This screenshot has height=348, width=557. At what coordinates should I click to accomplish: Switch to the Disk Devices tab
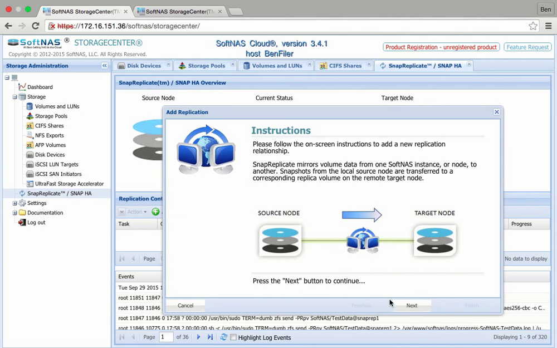144,66
